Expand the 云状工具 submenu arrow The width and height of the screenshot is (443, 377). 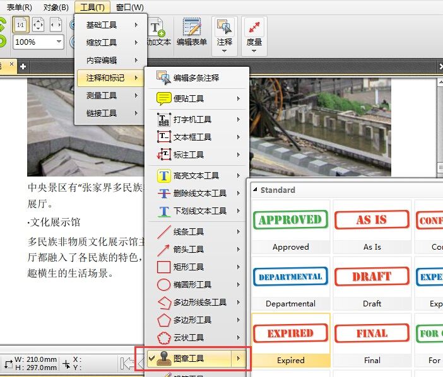(239, 337)
